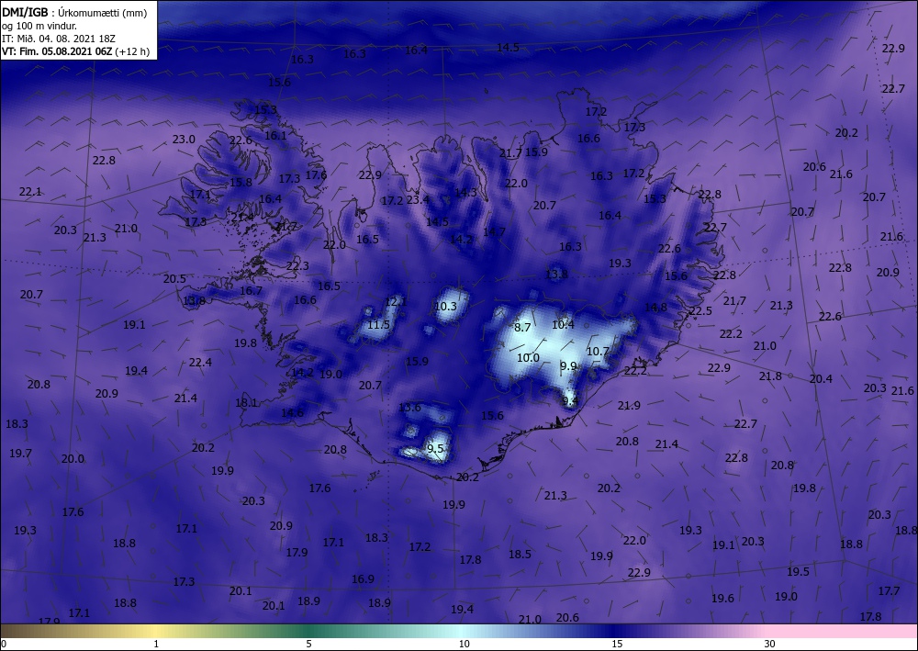
Task: Click the colour scale label '30'
Action: [769, 644]
